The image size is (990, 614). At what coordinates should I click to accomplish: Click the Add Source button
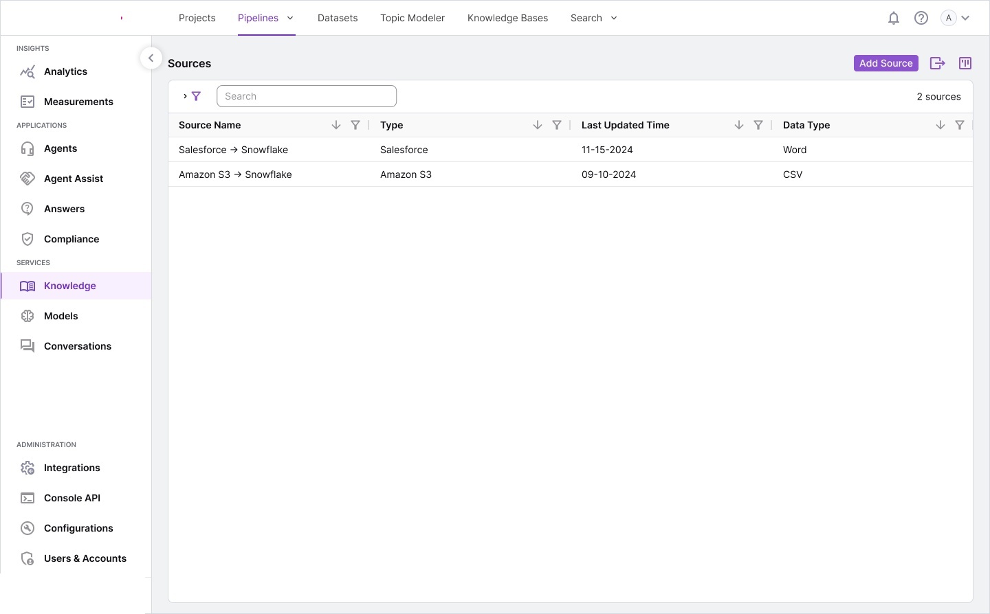(885, 63)
